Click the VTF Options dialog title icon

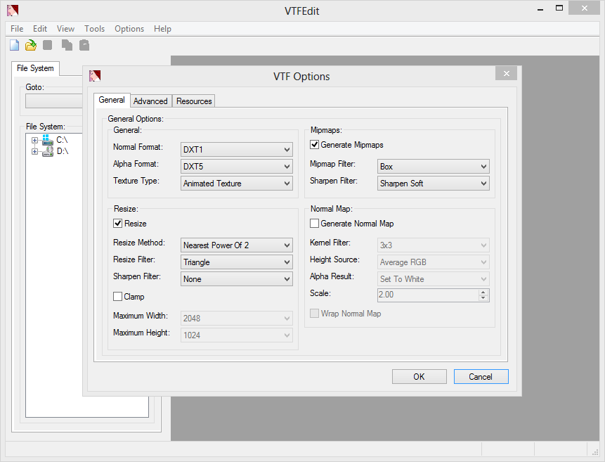[x=95, y=76]
